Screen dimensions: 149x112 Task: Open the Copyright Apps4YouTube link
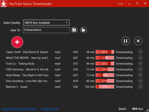19,109
